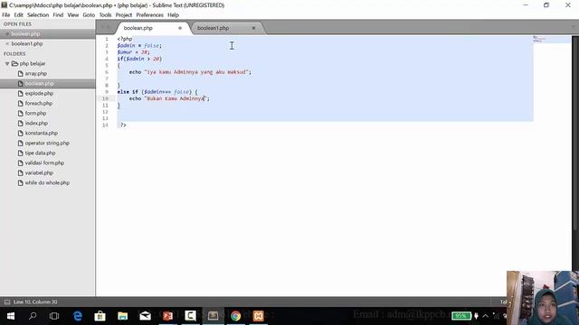Close boolean1.php from Open Files list

[x=7, y=44]
